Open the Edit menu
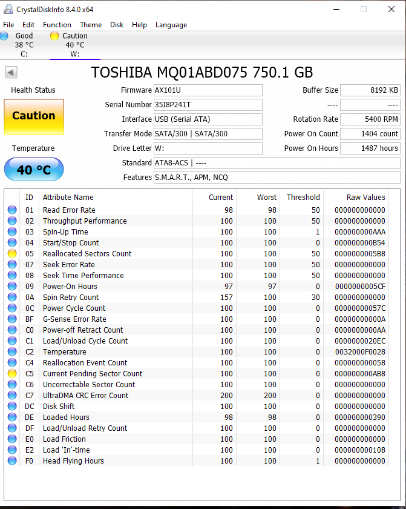Screen dimensions: 406x509 pos(28,25)
